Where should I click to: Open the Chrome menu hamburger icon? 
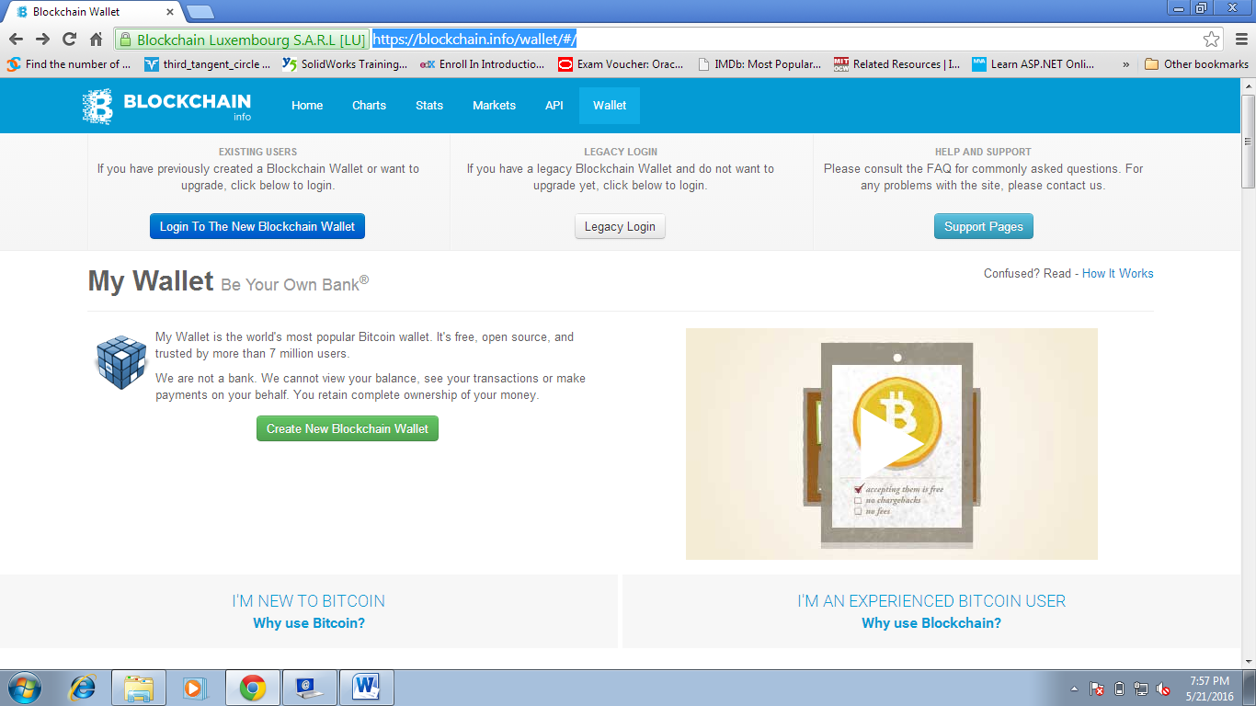1239,39
